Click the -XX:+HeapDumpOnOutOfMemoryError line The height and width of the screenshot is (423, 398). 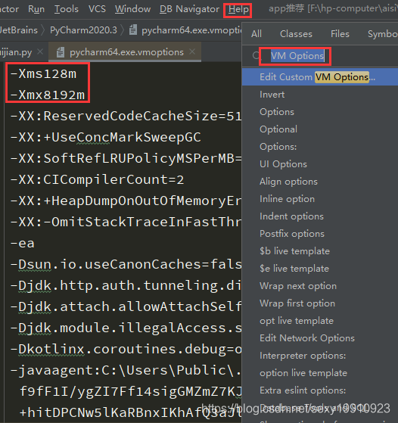[x=126, y=201]
